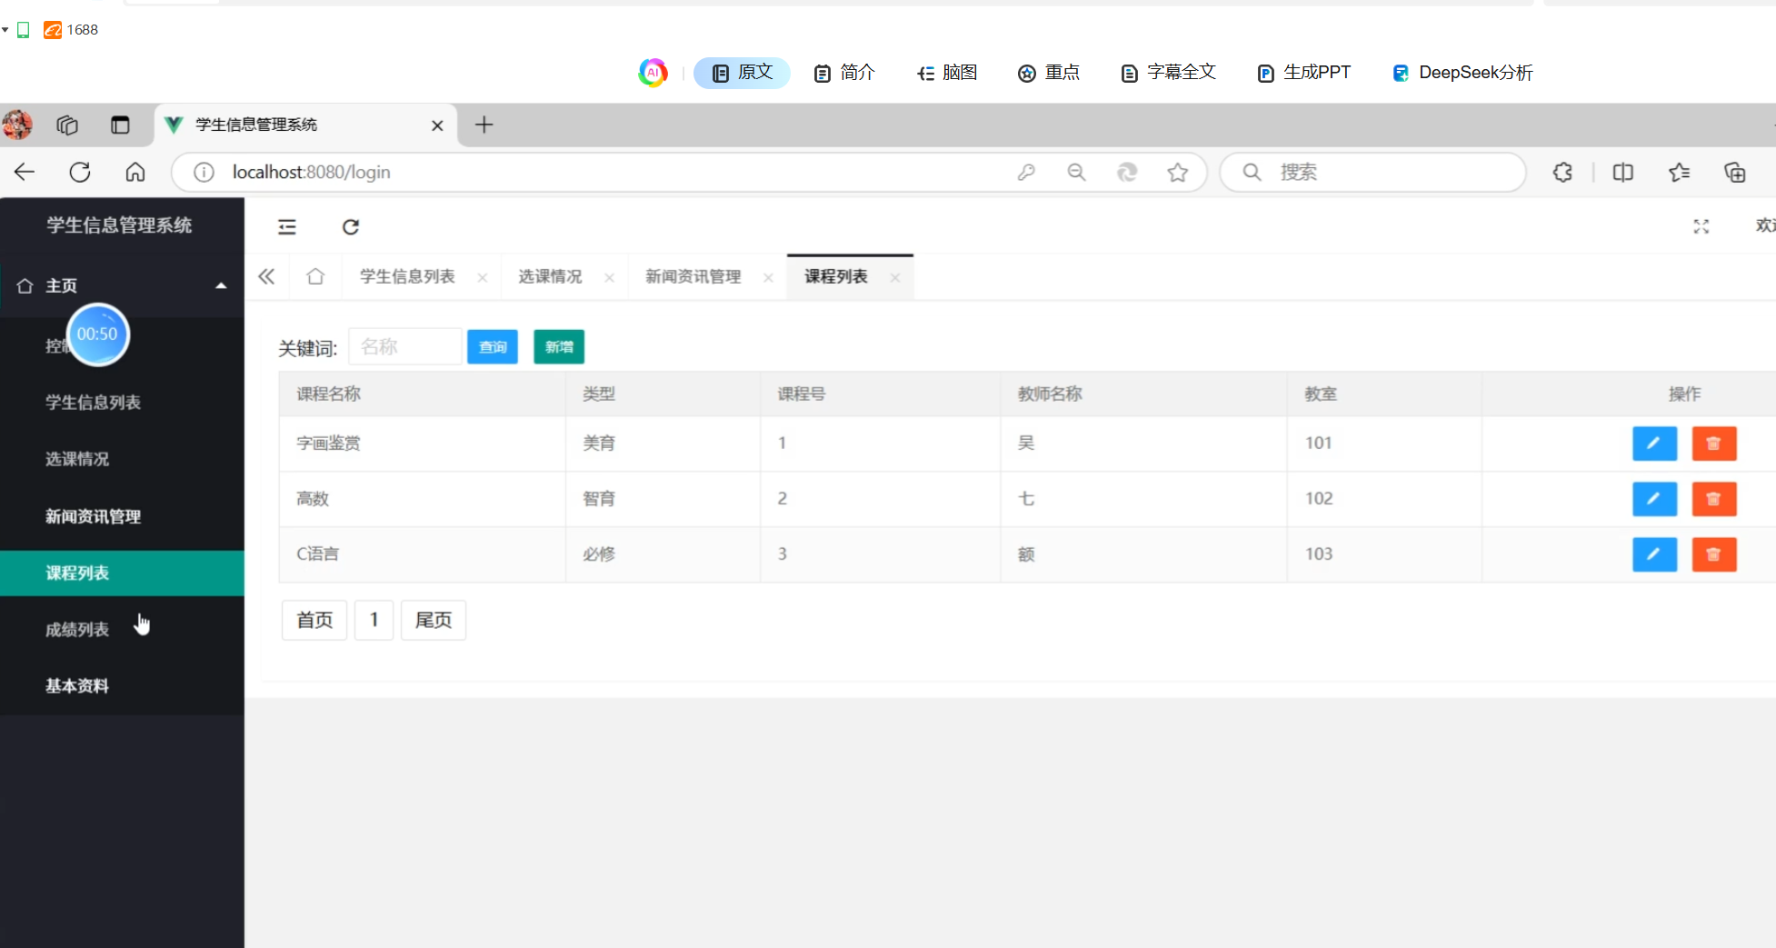The height and width of the screenshot is (948, 1776).
Task: Click the edit icon for 字画鉴赏 row
Action: pos(1653,444)
